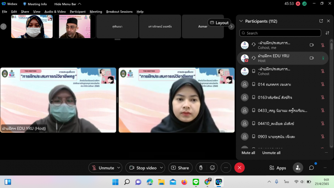Click the Participants panel icon in toolbar
Screen dimensions: 334x188
click(298, 168)
